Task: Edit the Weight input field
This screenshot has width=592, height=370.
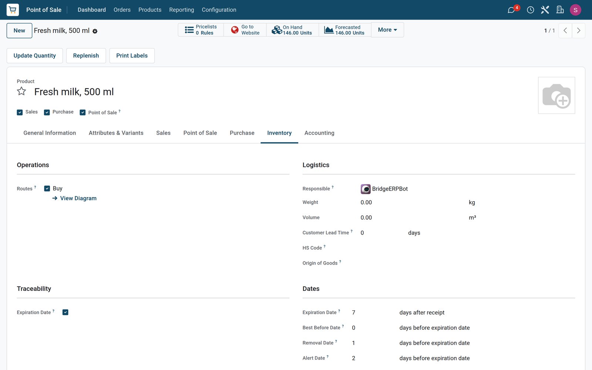Action: tap(411, 202)
